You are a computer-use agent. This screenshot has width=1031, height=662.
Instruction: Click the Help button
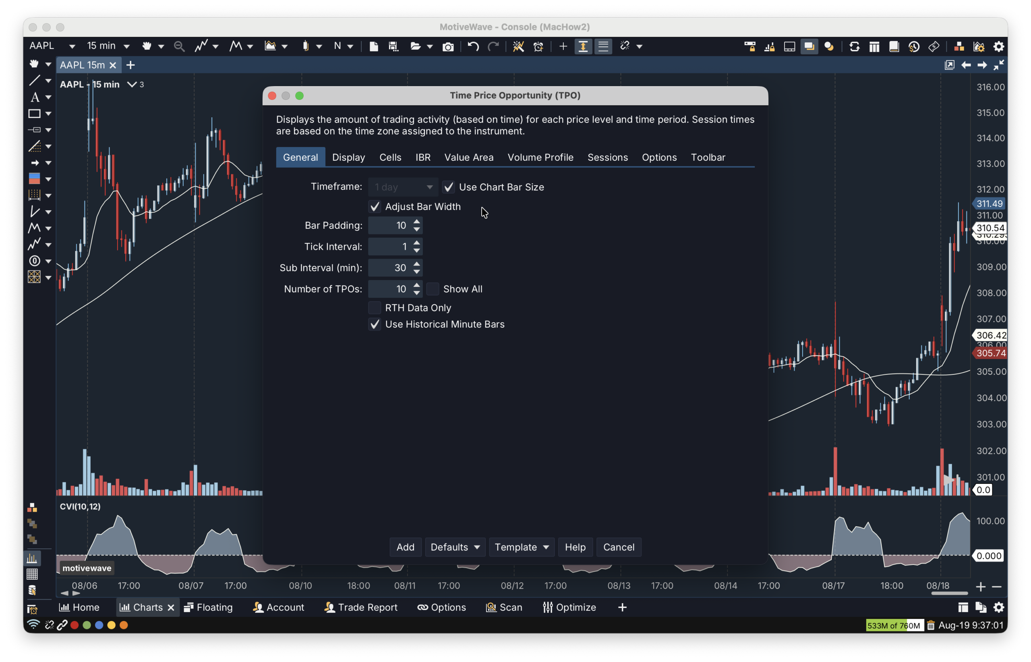click(575, 547)
